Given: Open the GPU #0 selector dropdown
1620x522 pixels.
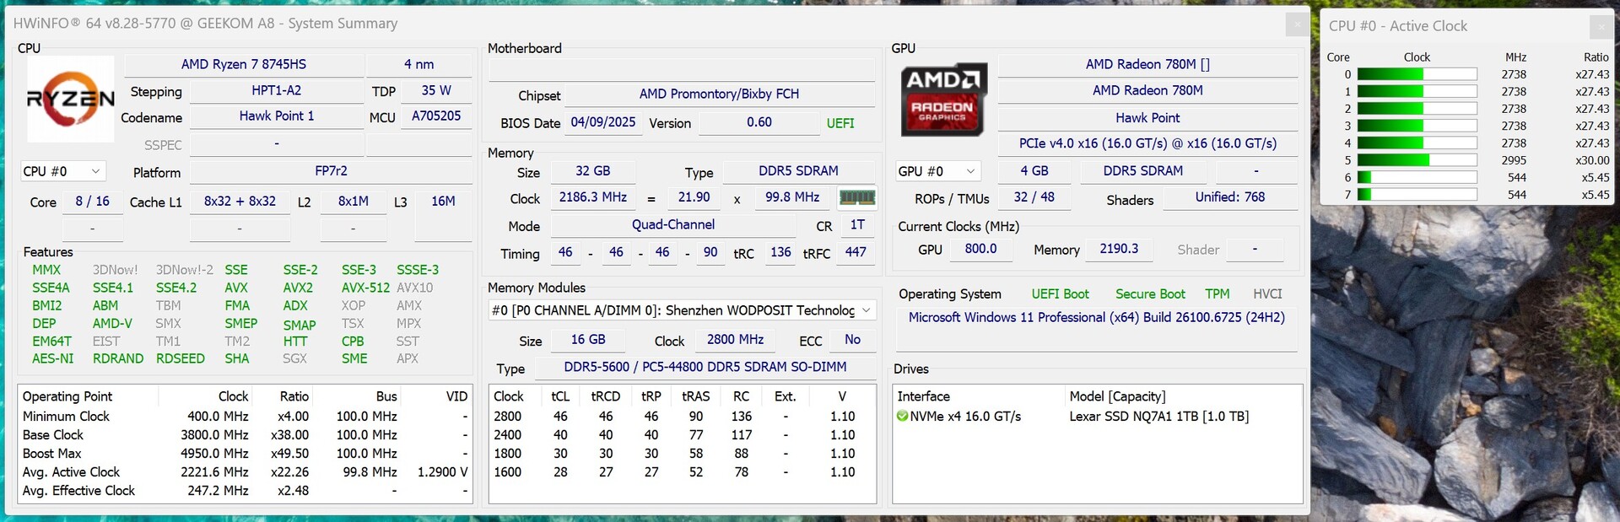Looking at the screenshot, I should click(938, 171).
